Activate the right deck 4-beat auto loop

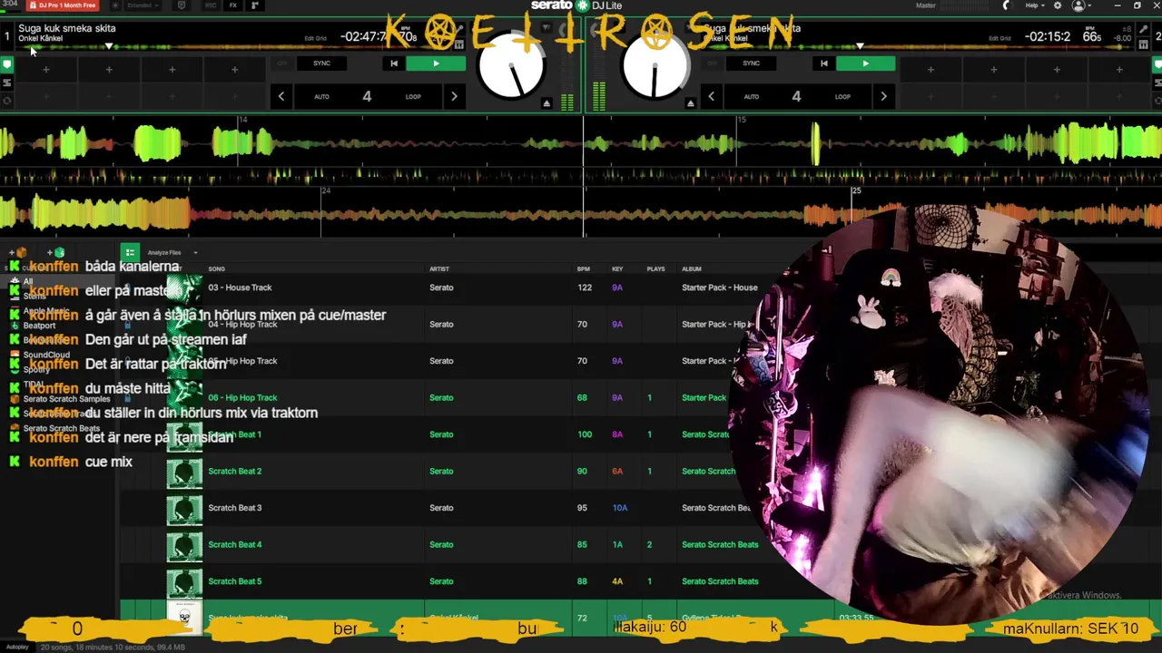point(796,96)
